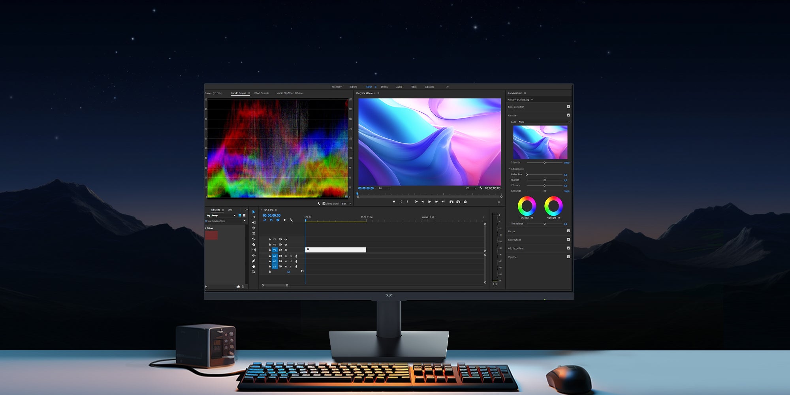The width and height of the screenshot is (790, 395).
Task: Toggle HSL Secondary section checkbox
Action: [x=568, y=248]
